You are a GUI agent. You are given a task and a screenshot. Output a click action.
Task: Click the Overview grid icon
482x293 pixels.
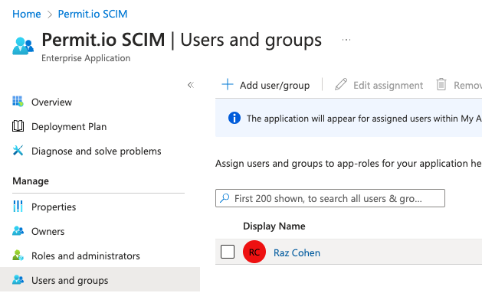tap(18, 101)
